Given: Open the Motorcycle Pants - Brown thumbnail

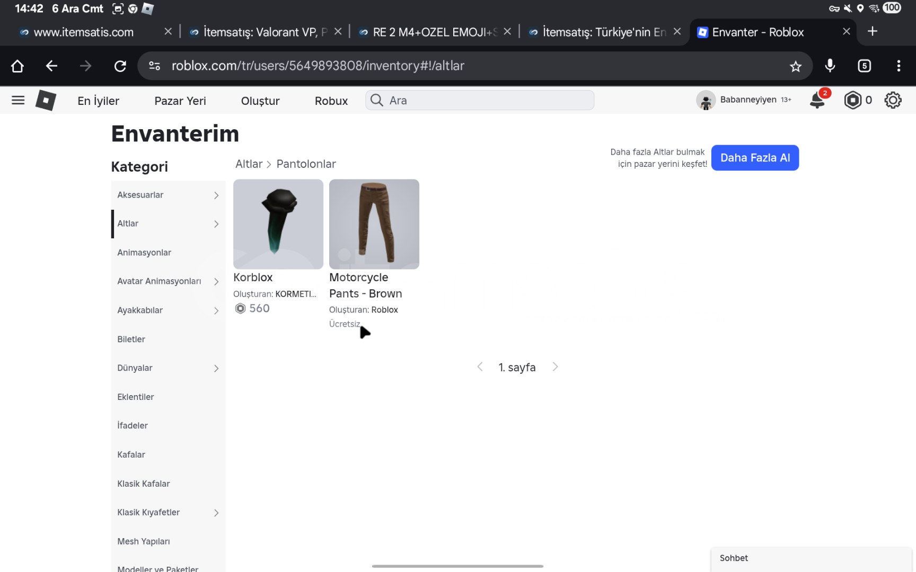Looking at the screenshot, I should coord(374,224).
